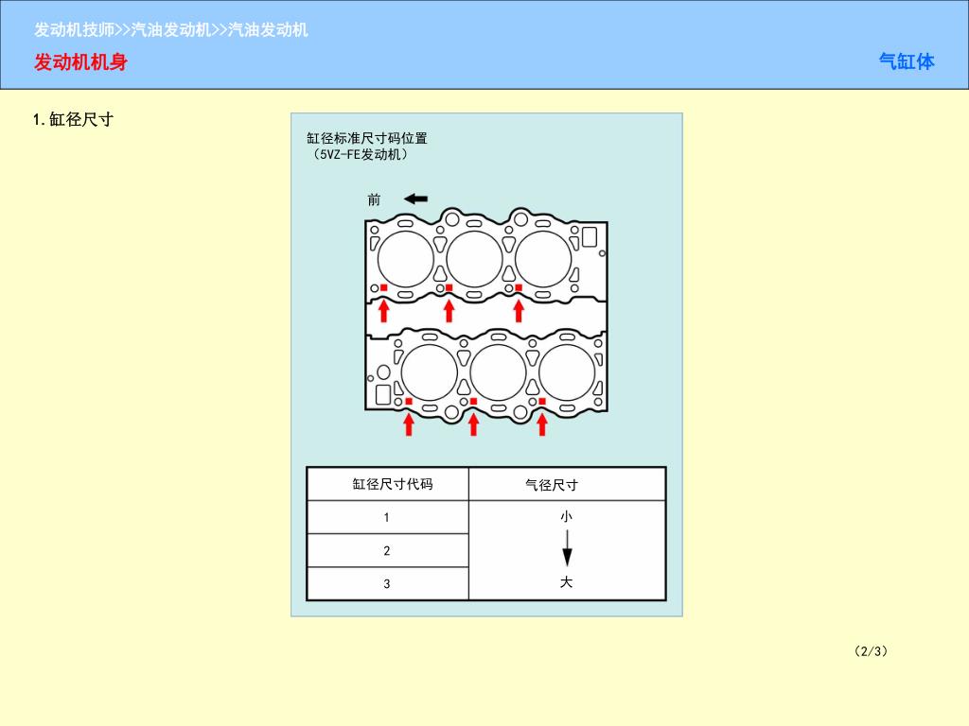Viewport: 969px width, 726px height.
Task: Click the 气缸体 title on the right
Action: pyautogui.click(x=907, y=61)
